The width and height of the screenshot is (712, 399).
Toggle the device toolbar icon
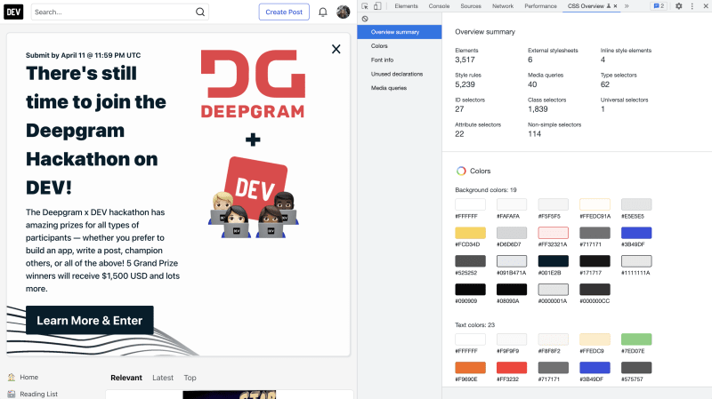tap(377, 6)
